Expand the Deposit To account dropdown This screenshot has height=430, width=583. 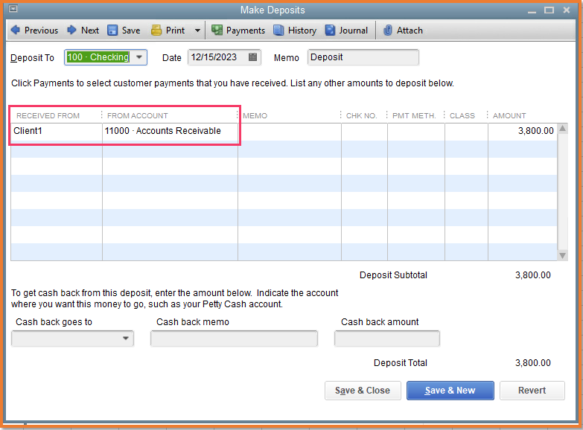(139, 57)
